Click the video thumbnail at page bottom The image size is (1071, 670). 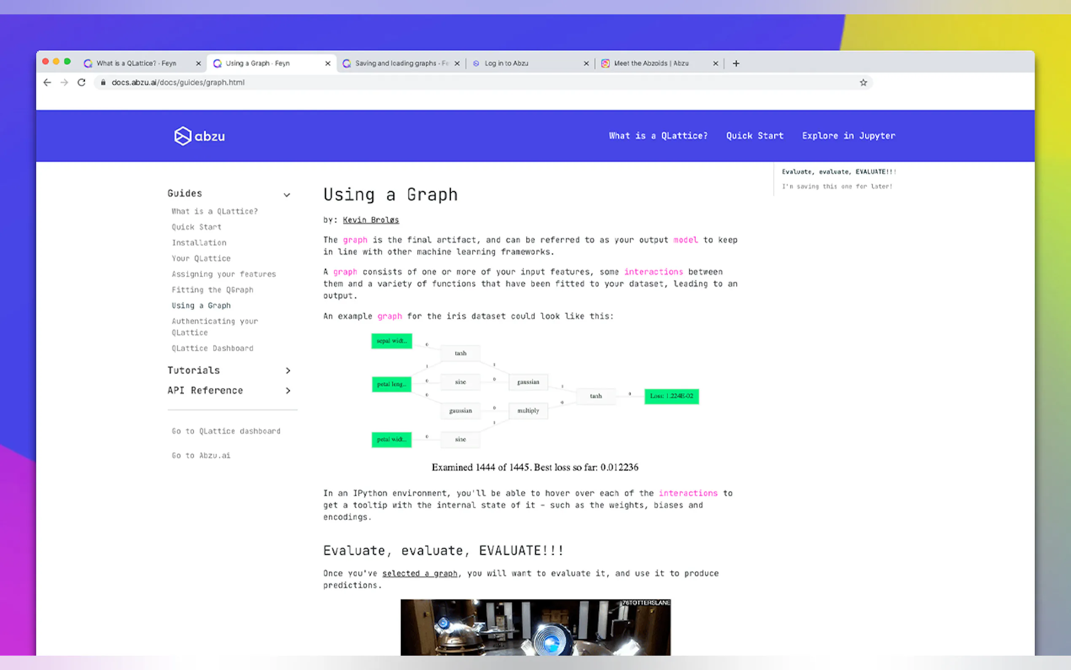click(x=535, y=627)
